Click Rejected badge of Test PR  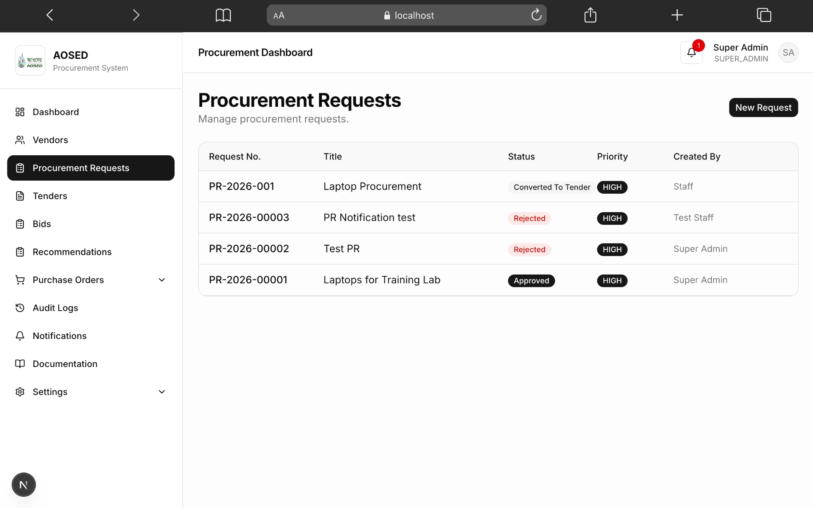(x=529, y=250)
